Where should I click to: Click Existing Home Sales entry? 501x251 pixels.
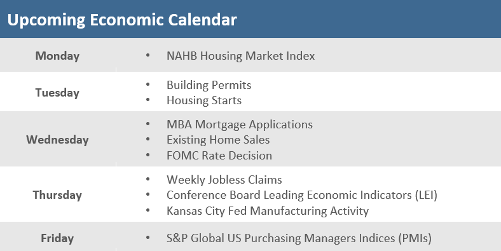(218, 140)
